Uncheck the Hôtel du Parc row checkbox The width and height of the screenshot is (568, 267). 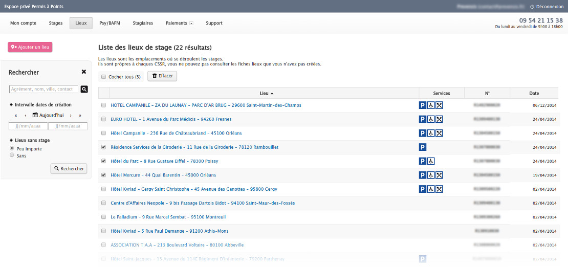click(103, 161)
